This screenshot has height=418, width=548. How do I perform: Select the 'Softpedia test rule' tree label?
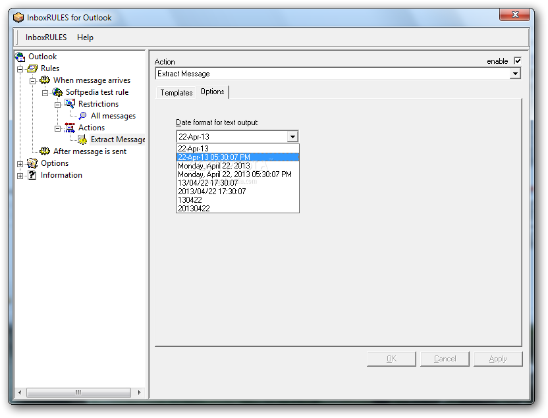pos(97,92)
